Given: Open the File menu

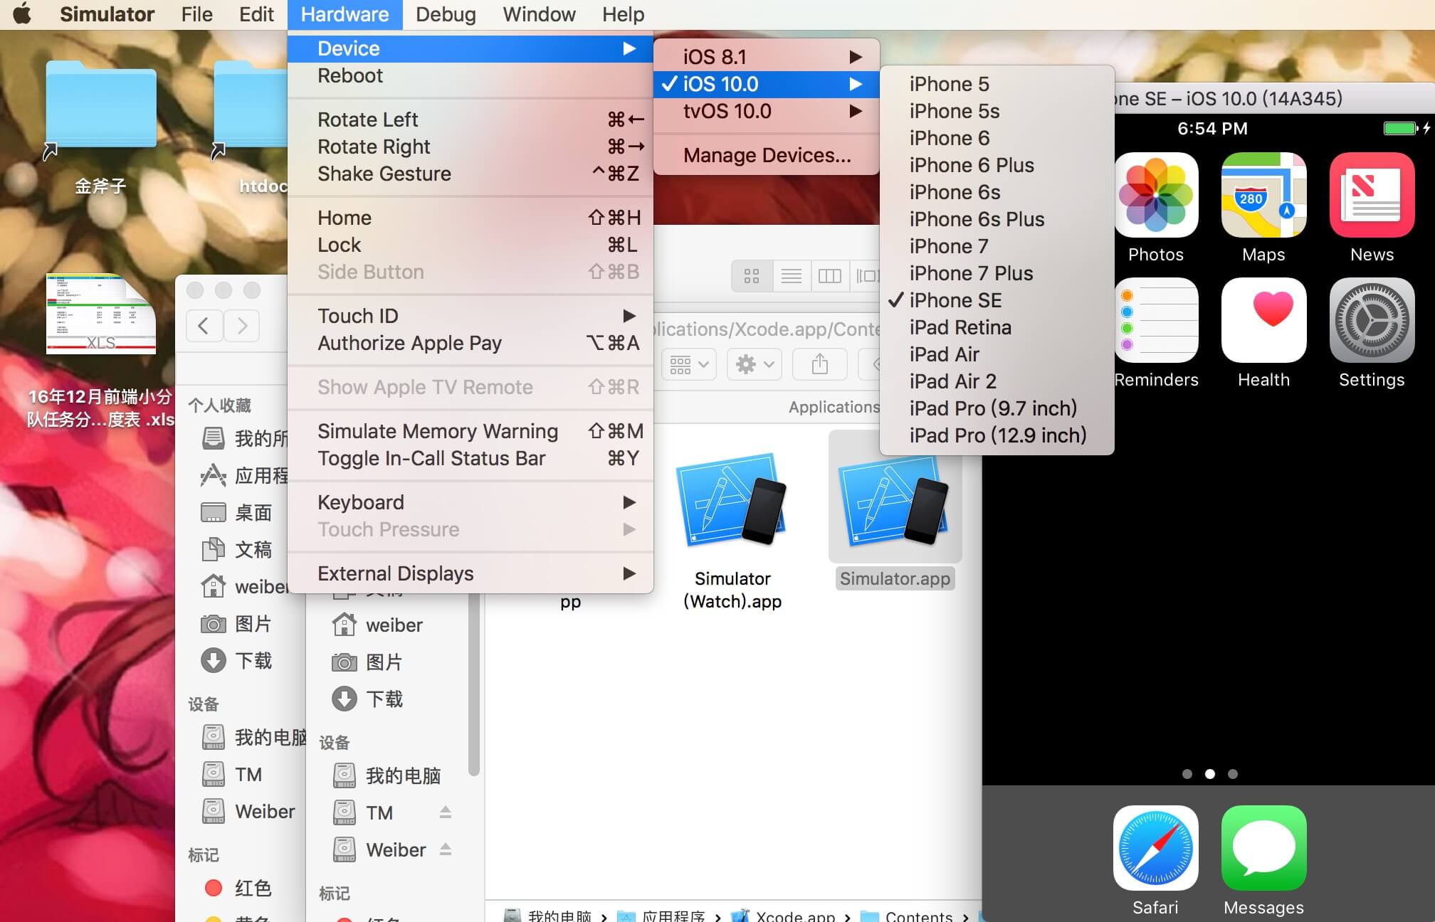Looking at the screenshot, I should coord(196,14).
